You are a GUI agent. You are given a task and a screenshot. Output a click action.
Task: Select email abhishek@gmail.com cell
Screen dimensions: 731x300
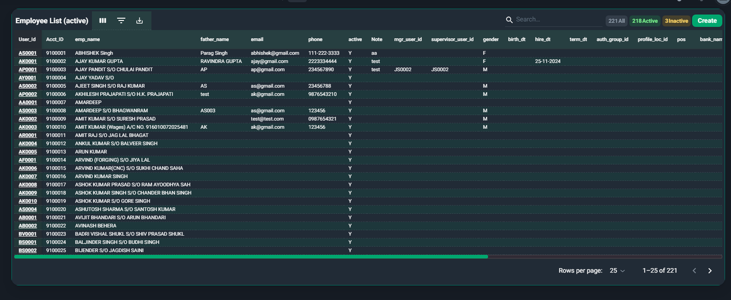[275, 53]
